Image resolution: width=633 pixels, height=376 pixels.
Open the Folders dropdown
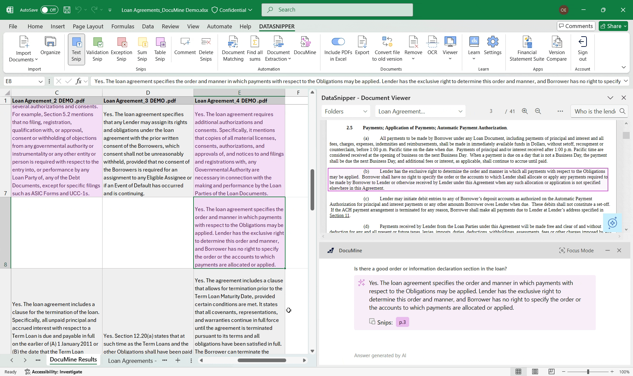point(346,111)
